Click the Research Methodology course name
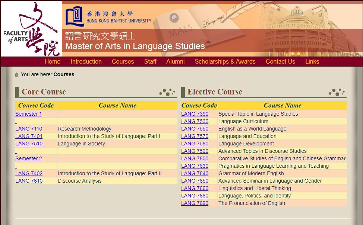363x225 pixels. tap(85, 129)
